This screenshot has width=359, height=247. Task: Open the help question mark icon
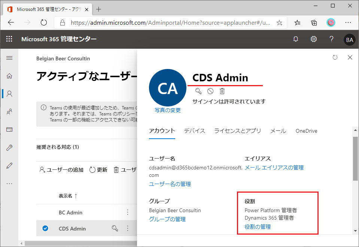pyautogui.click(x=331, y=39)
